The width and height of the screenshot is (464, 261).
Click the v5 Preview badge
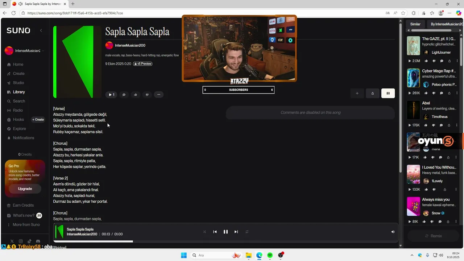click(143, 64)
